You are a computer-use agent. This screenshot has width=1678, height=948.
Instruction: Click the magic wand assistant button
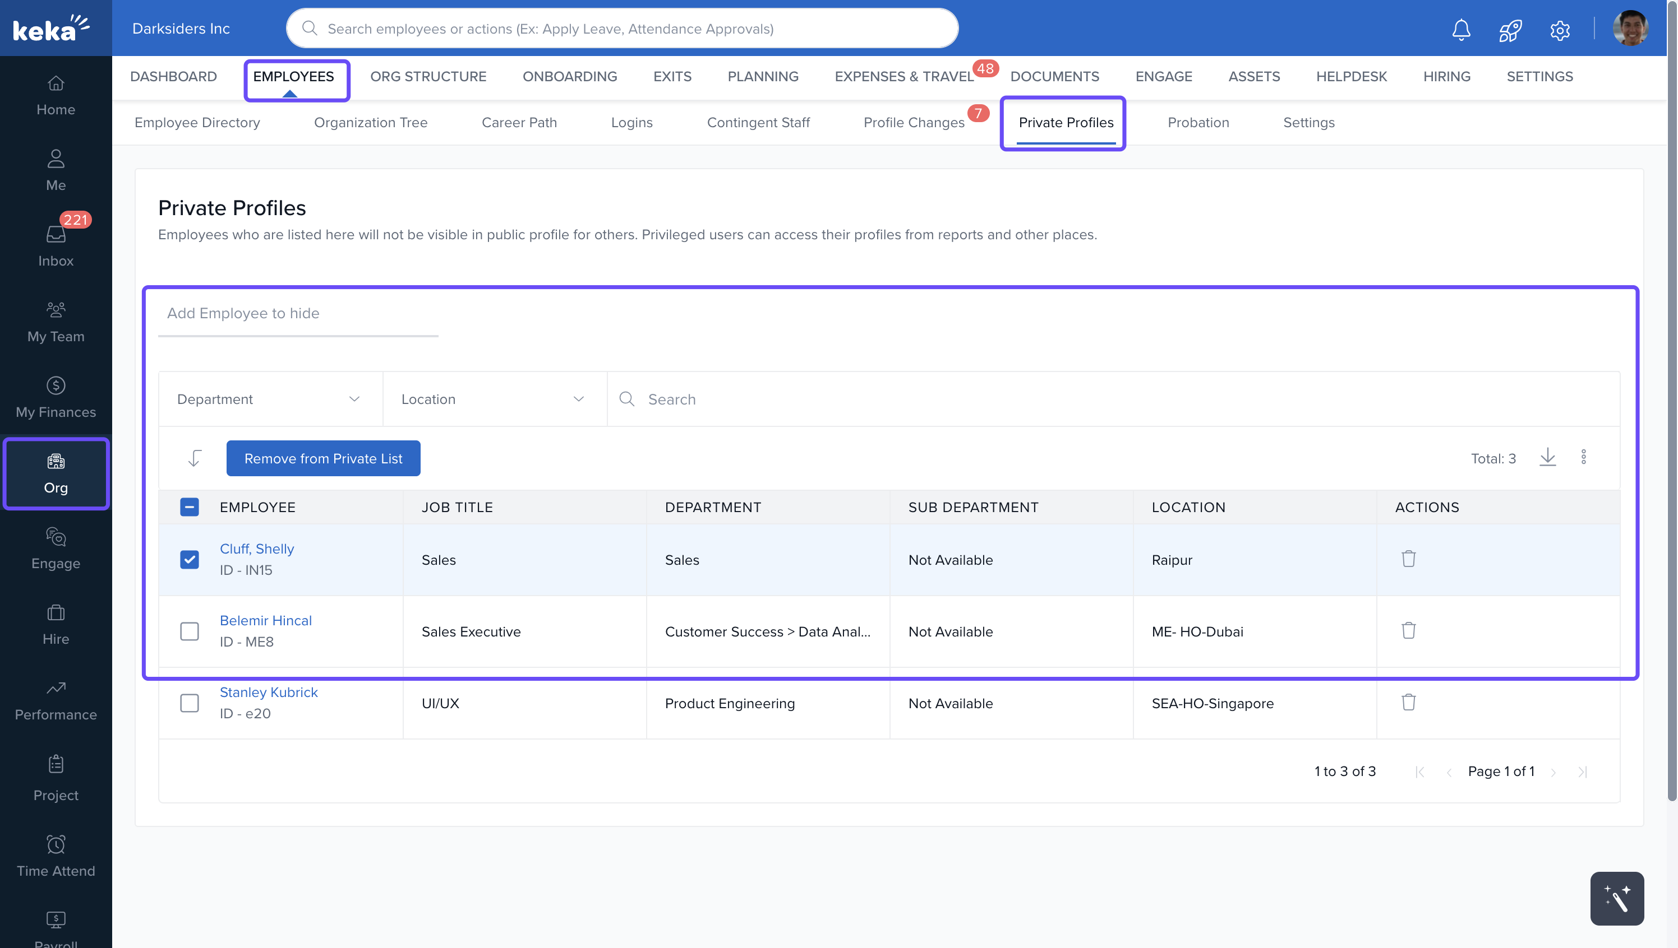tap(1616, 898)
